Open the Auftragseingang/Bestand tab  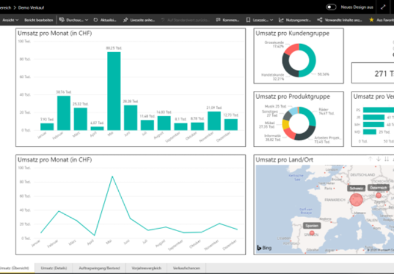point(99,268)
